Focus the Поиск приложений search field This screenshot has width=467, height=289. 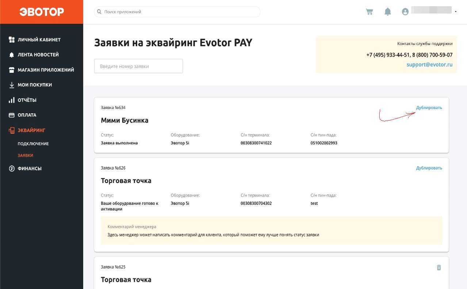point(177,12)
